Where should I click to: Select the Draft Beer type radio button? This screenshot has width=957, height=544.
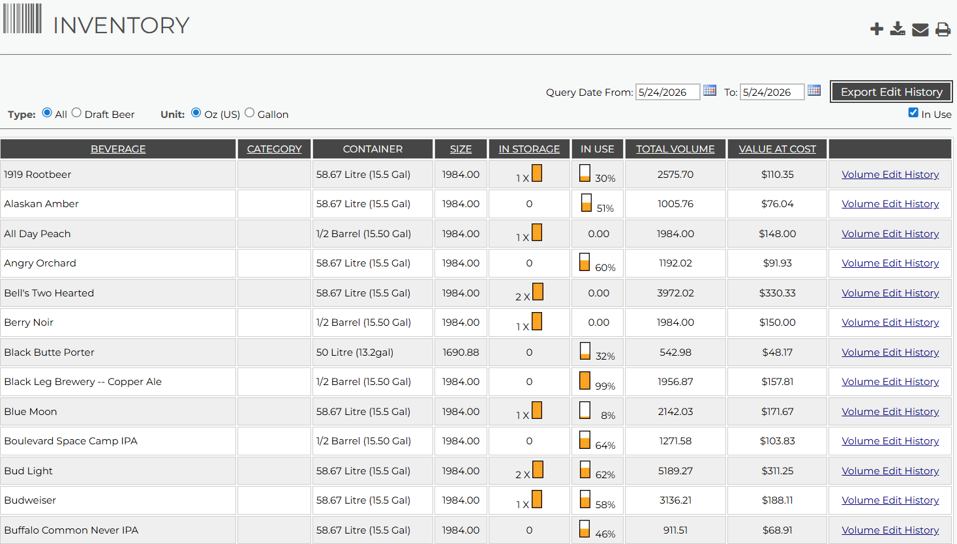click(x=76, y=113)
